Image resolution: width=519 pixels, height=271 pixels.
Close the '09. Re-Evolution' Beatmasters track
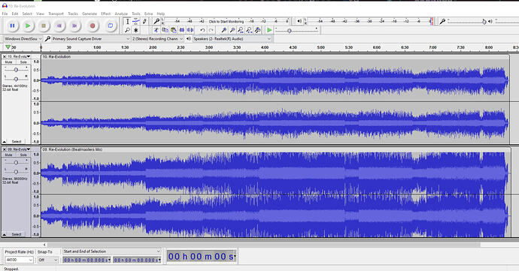(x=5, y=149)
